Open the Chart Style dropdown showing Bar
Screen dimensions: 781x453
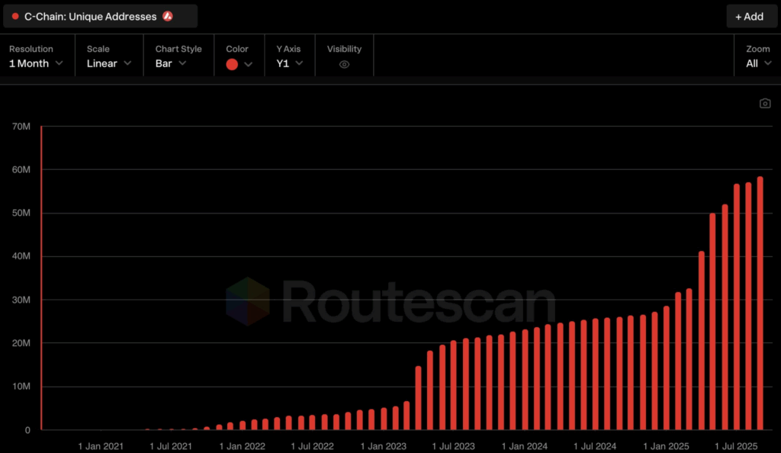(x=171, y=63)
